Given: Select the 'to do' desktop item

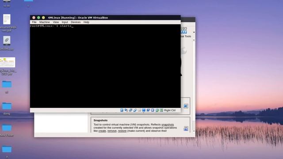Looking at the screenshot, I should pyautogui.click(x=7, y=4).
